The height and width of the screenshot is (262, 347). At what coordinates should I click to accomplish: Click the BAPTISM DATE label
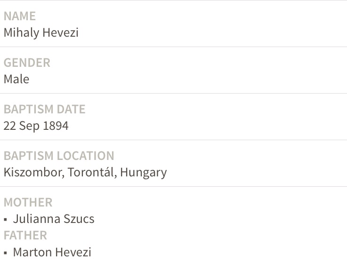pos(44,110)
